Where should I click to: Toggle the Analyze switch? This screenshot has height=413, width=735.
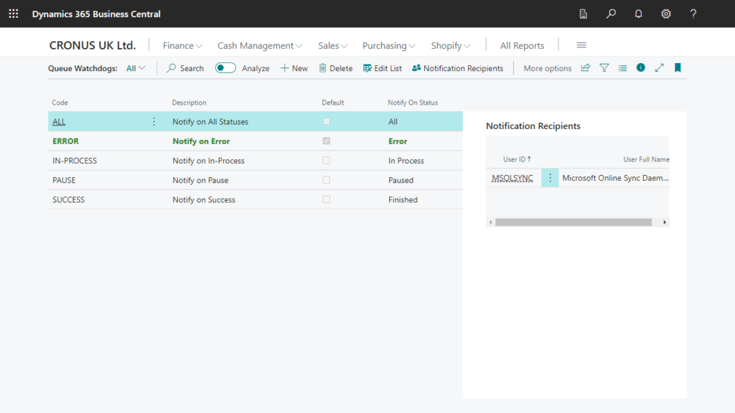[225, 68]
